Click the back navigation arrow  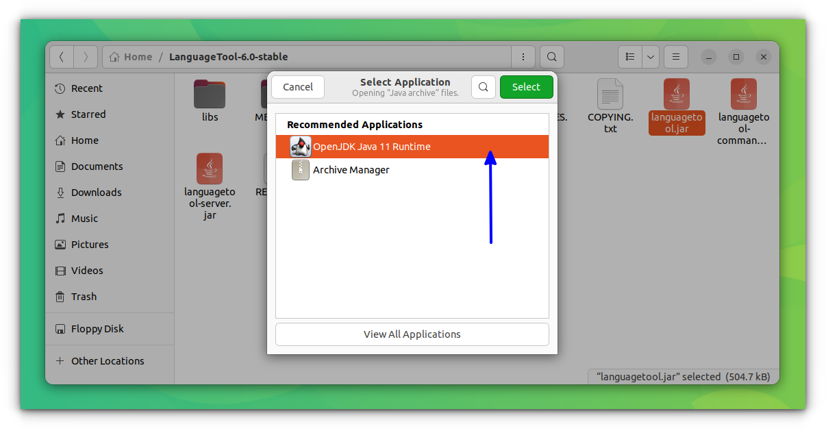click(x=61, y=57)
